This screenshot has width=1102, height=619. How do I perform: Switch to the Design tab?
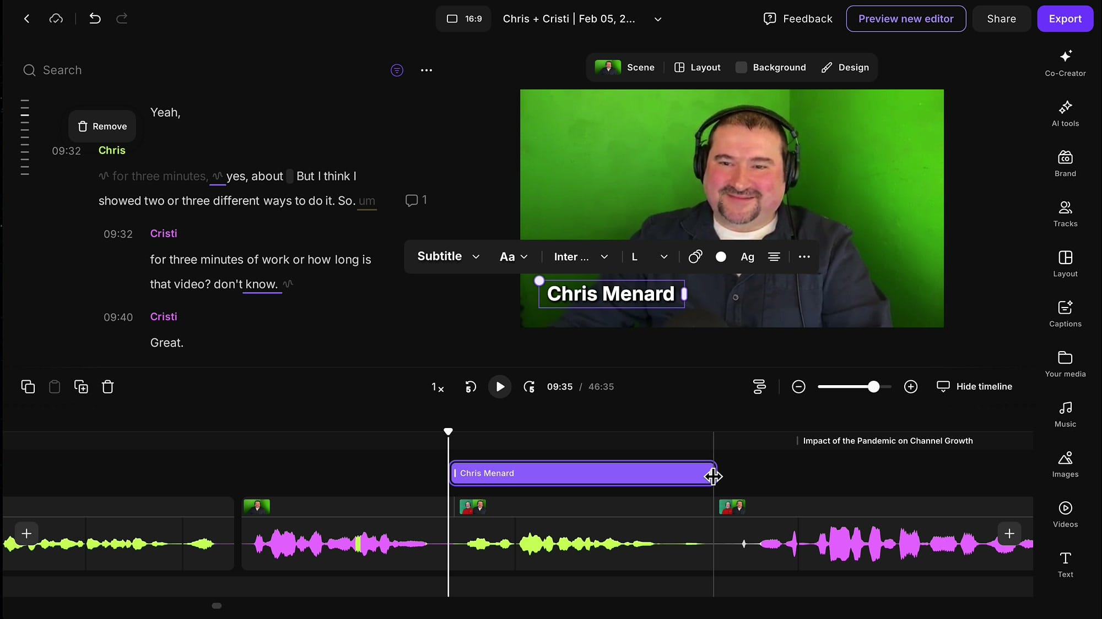tap(845, 67)
